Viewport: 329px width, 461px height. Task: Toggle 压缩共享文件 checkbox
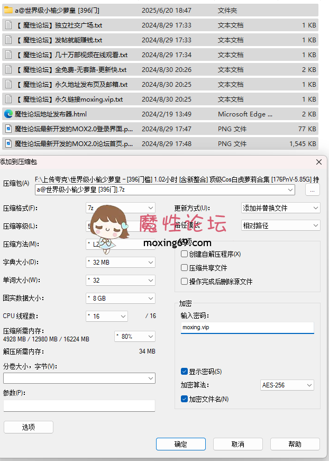pos(184,267)
